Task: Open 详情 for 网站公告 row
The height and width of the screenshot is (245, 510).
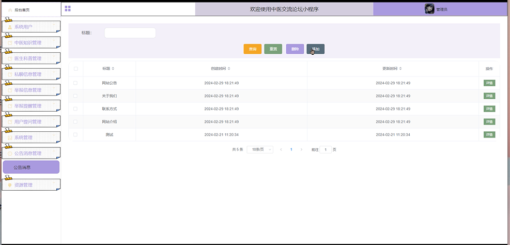Action: click(489, 83)
